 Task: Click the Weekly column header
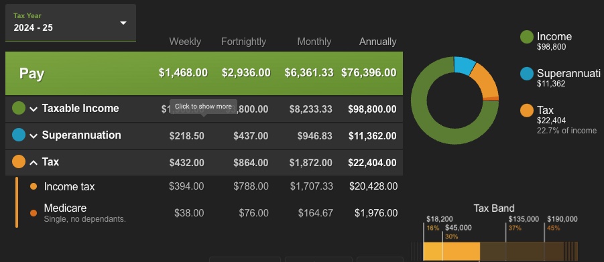[185, 42]
